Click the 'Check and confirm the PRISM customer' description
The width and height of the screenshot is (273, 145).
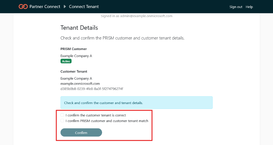coord(122,38)
